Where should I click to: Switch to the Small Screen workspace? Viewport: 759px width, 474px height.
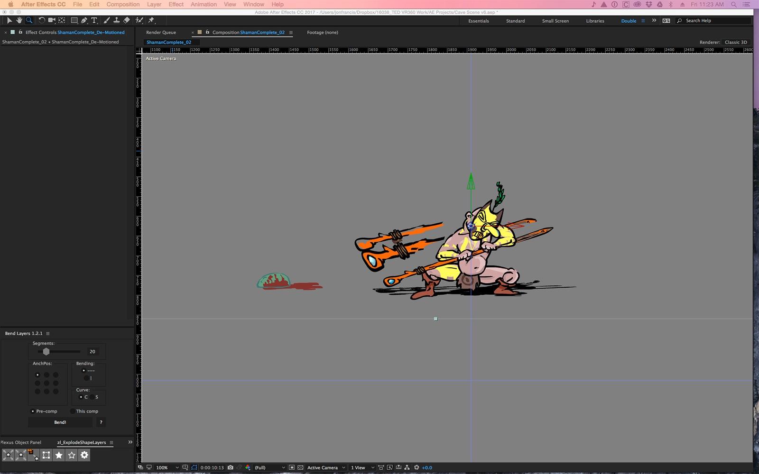click(x=555, y=21)
